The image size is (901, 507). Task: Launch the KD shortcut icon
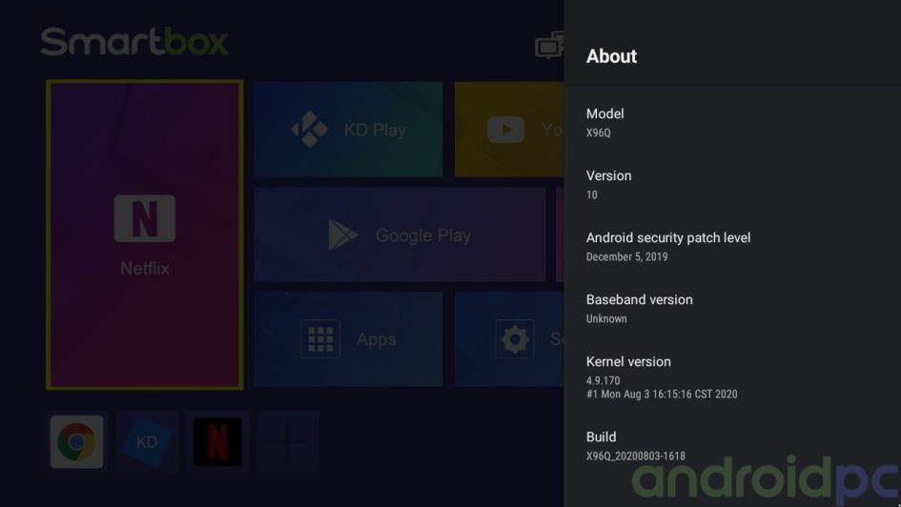click(147, 441)
